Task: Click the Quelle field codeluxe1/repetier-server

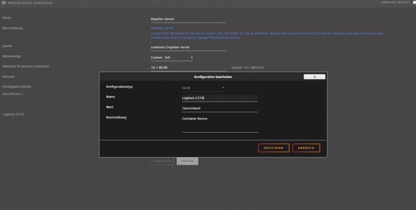Action: 188,47
